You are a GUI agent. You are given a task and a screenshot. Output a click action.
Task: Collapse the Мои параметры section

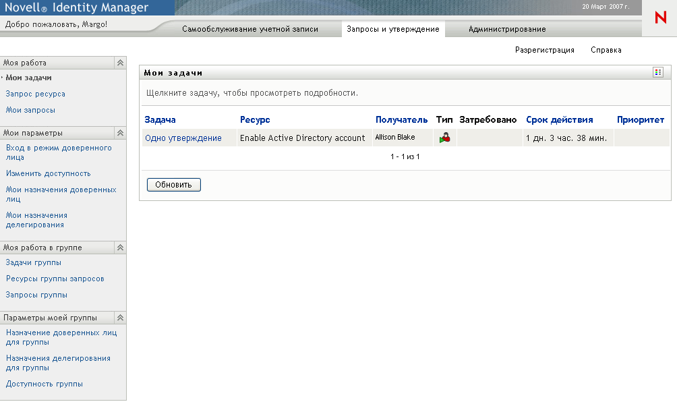120,133
